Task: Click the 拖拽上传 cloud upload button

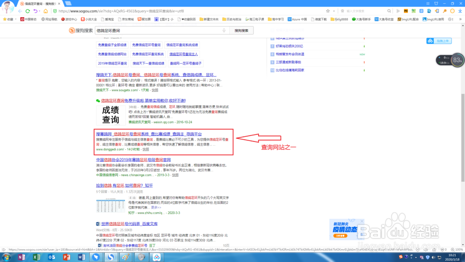Action: 439,41
